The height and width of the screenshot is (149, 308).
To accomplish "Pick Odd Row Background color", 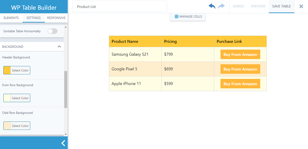I will [17, 126].
